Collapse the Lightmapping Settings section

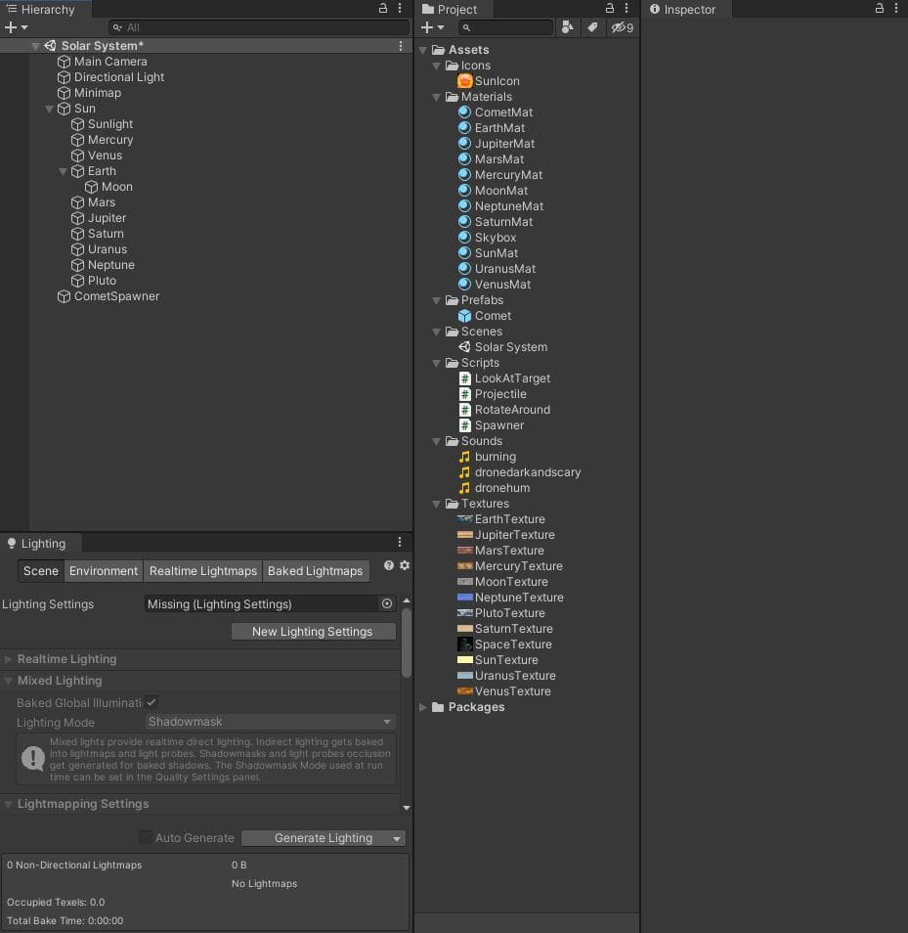point(9,804)
